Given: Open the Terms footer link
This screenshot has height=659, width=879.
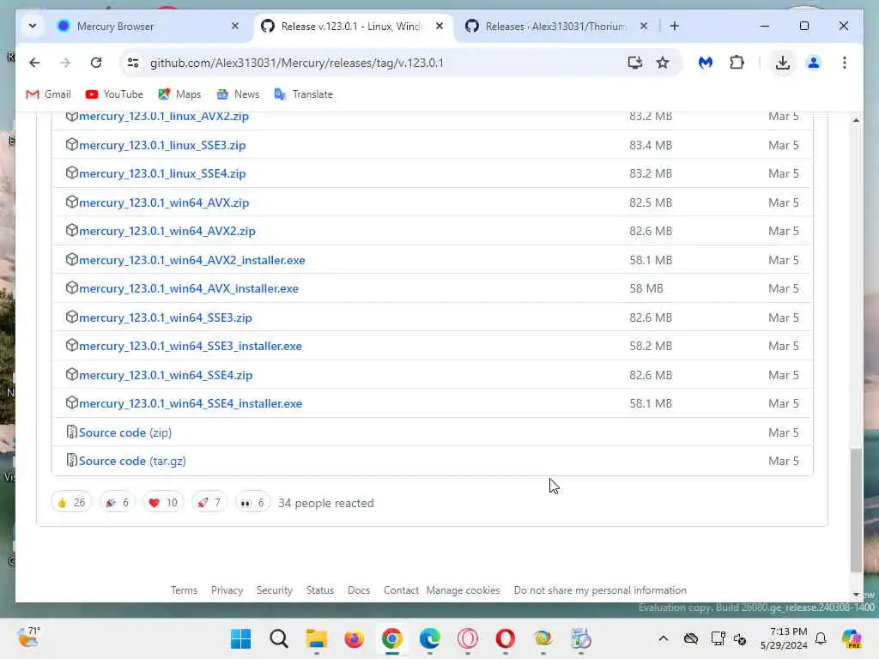Looking at the screenshot, I should 184,590.
